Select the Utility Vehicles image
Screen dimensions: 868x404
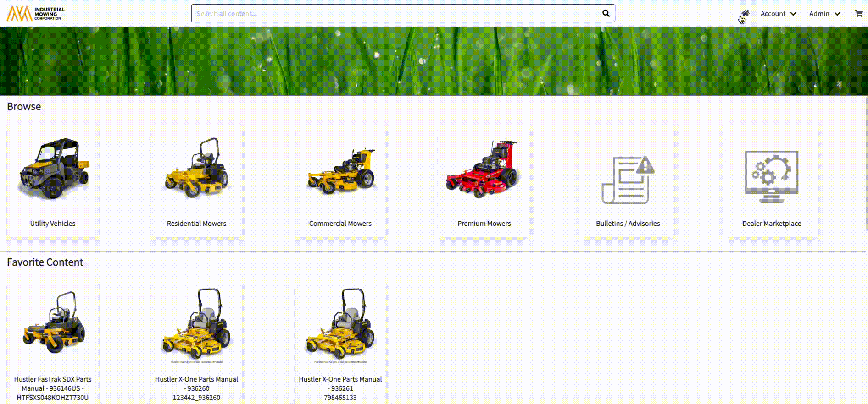tap(53, 169)
